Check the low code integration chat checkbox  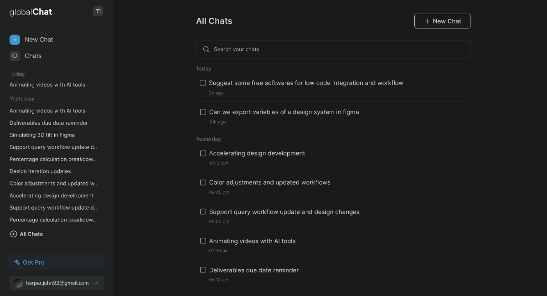(203, 83)
